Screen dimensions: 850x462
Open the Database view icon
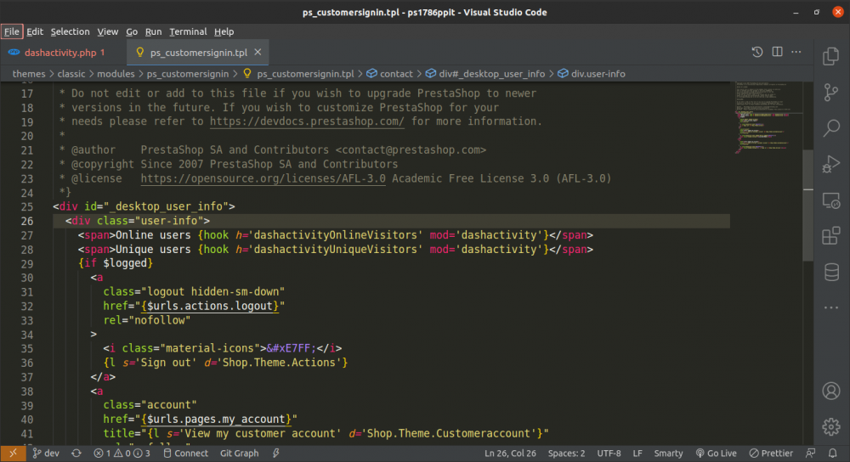[x=831, y=272]
